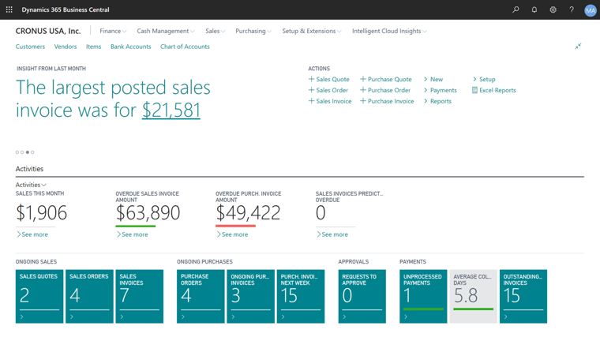Image resolution: width=600 pixels, height=337 pixels.
Task: Select the third headline carousel dot
Action: click(x=27, y=152)
